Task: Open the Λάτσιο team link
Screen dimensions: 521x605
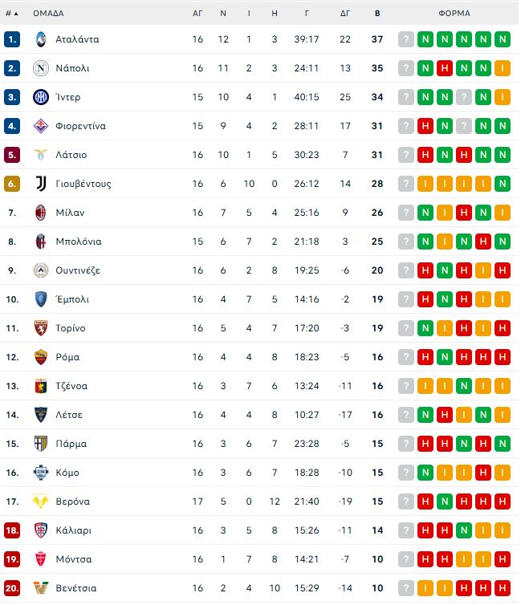Action: click(71, 155)
